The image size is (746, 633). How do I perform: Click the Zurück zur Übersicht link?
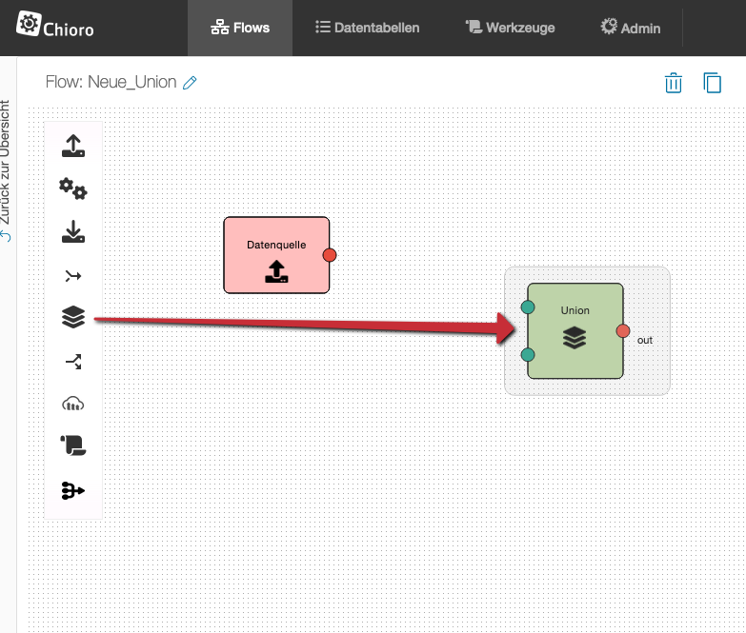tap(7, 171)
